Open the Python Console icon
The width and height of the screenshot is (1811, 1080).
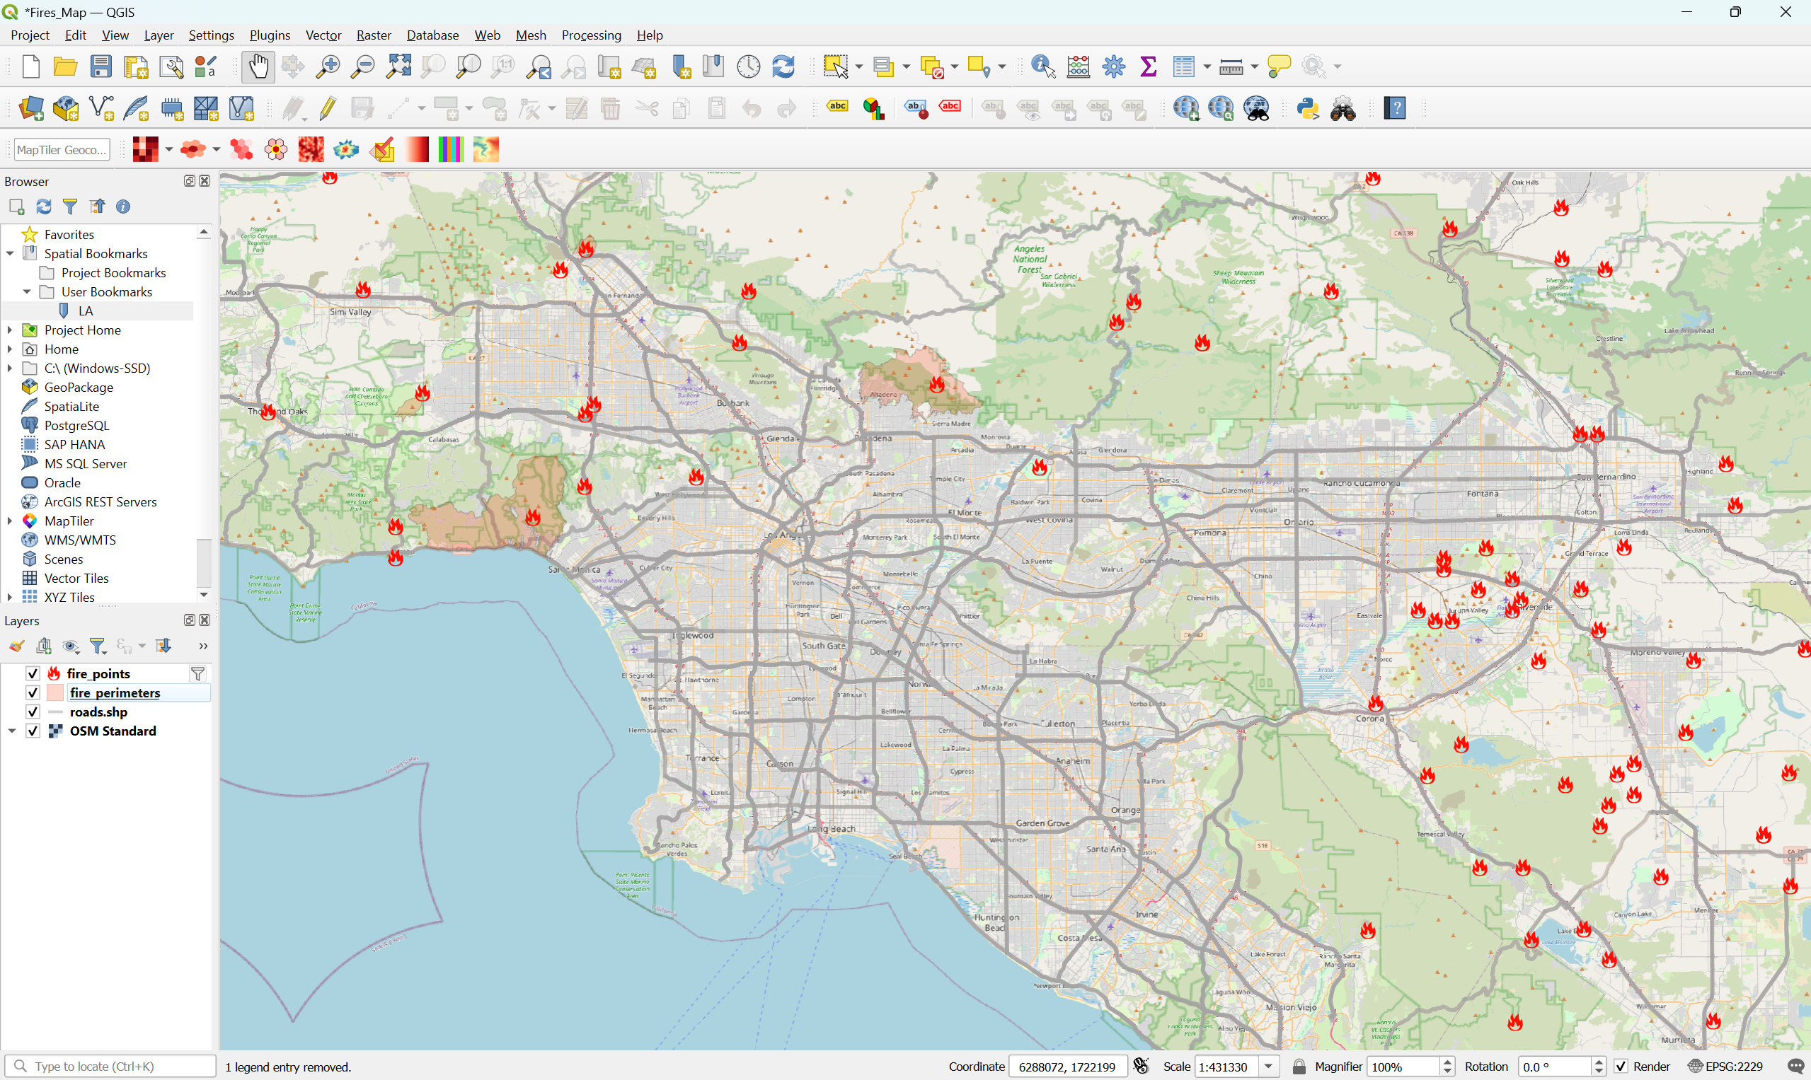pos(1308,108)
